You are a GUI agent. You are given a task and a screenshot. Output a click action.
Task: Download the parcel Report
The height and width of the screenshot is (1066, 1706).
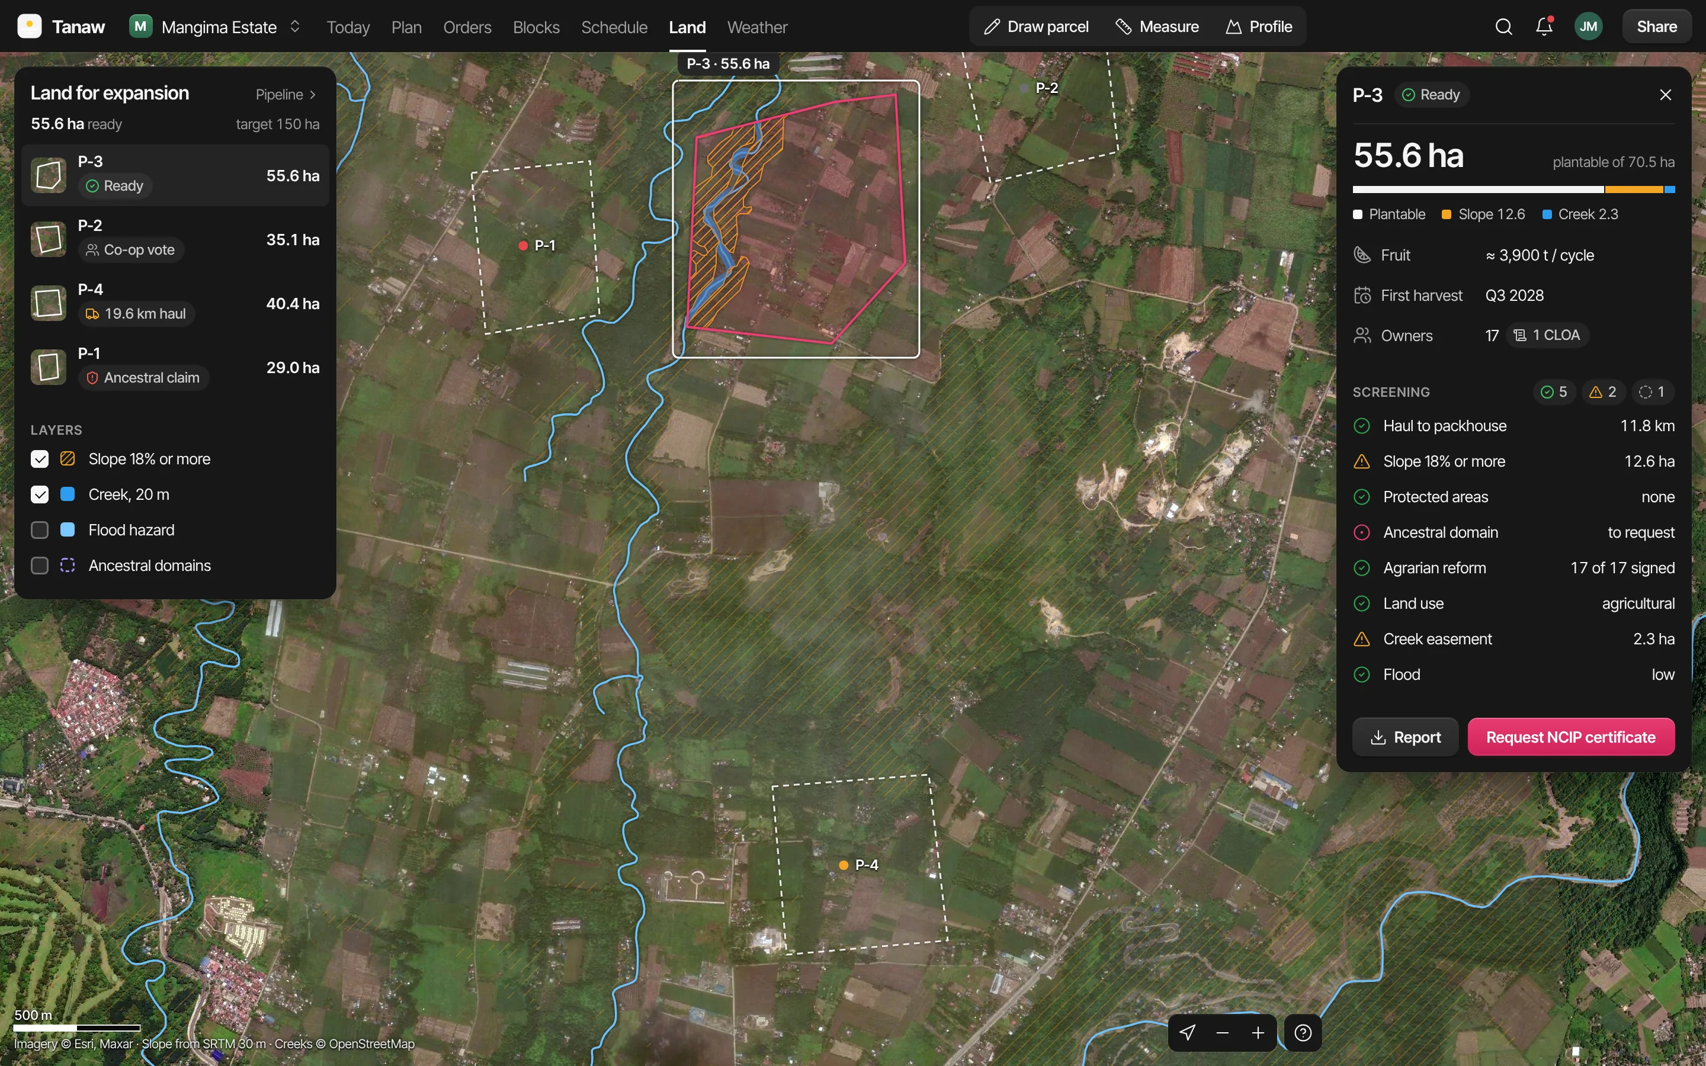coord(1405,737)
